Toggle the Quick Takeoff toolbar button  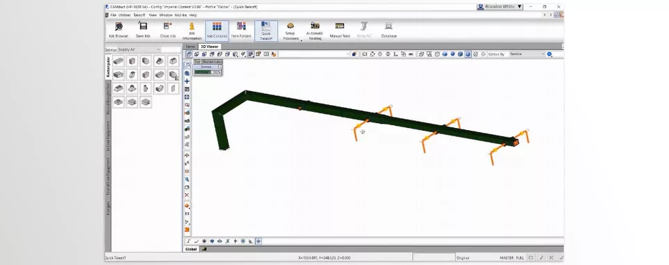(x=266, y=31)
